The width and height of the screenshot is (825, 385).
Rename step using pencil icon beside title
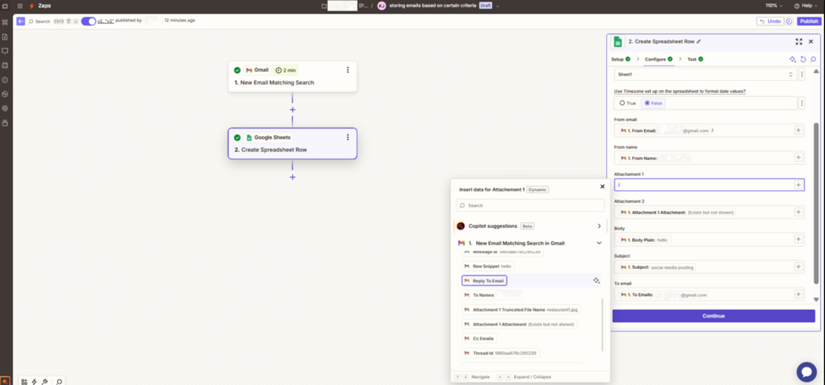point(699,42)
